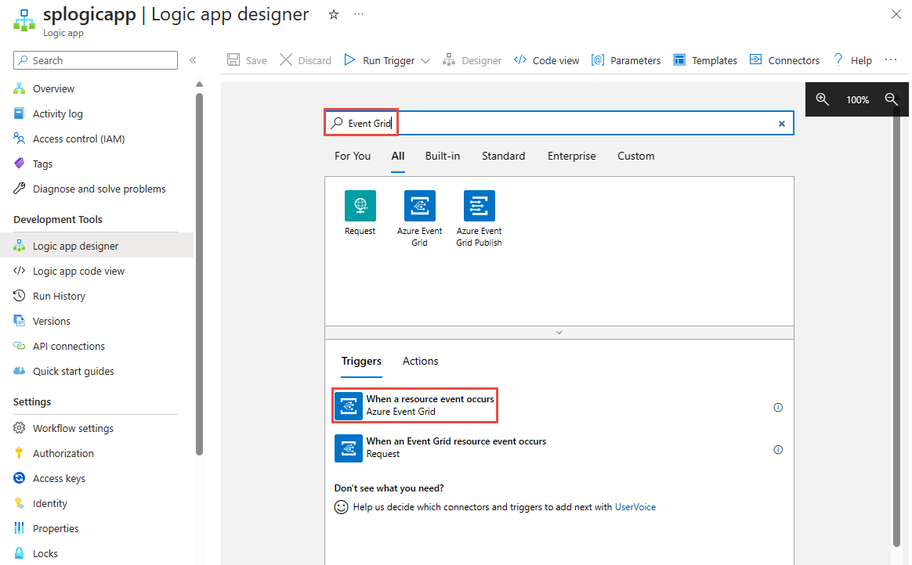The width and height of the screenshot is (912, 565).
Task: Open the UserVoice link
Action: point(635,507)
